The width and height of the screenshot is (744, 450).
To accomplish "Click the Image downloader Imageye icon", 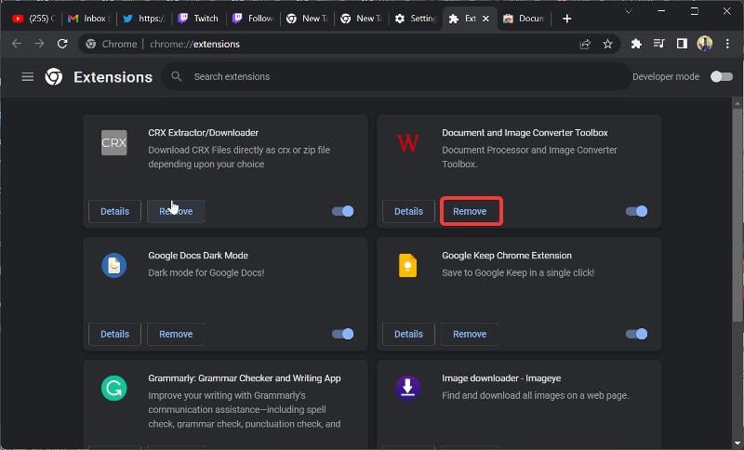I will tap(407, 389).
